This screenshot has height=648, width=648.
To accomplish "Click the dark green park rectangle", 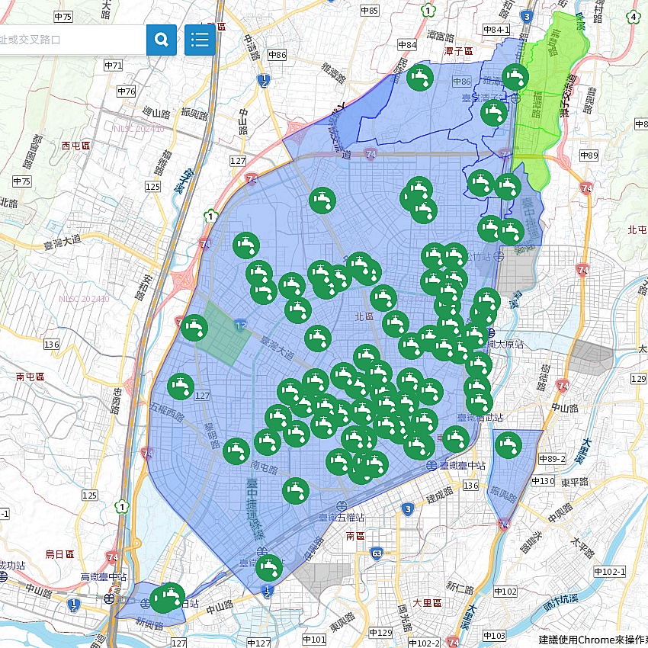I will click(223, 337).
